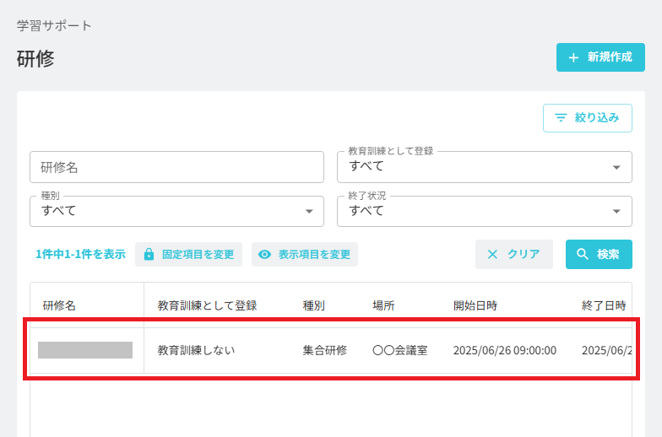Click 固定項目を変更 button
Screen dimensions: 662x437
(189, 255)
